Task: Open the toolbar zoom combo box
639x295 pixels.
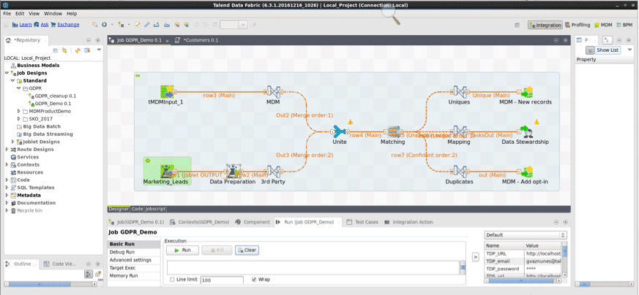Action: point(234,25)
